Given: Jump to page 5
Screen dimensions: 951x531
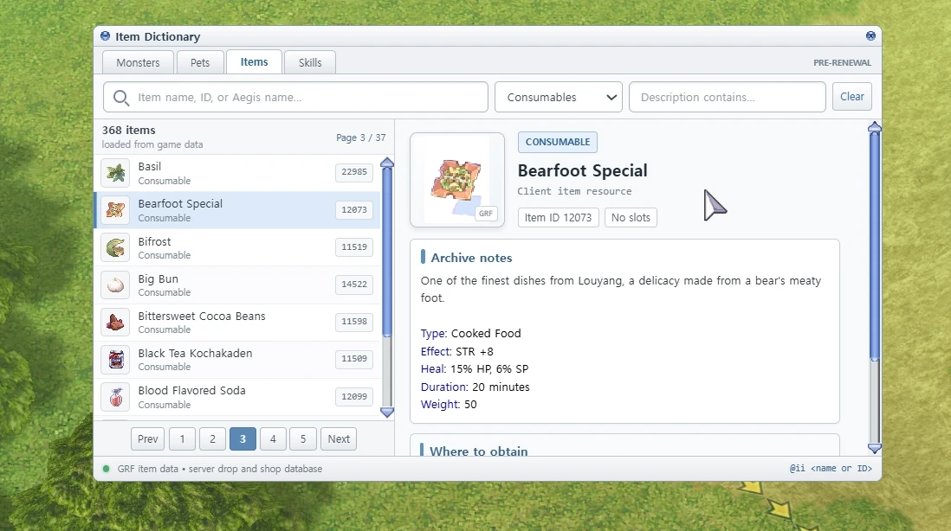Looking at the screenshot, I should [x=303, y=439].
